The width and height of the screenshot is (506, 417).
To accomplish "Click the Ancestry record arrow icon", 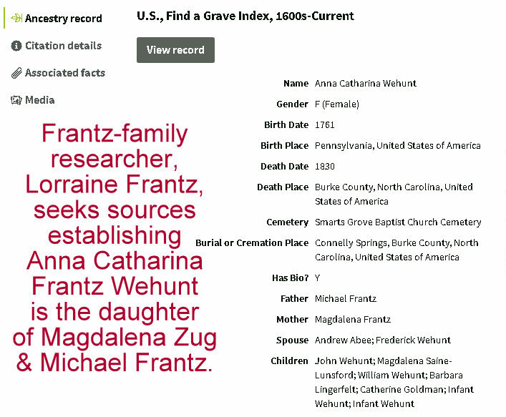I will coord(16,19).
